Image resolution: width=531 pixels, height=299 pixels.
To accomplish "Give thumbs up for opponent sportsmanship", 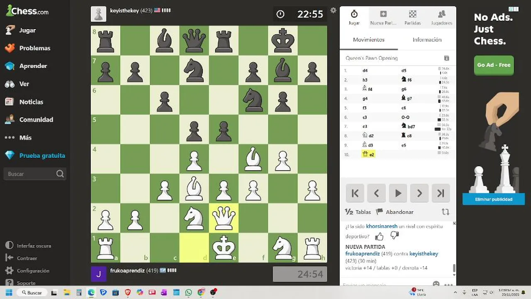I will [x=379, y=236].
